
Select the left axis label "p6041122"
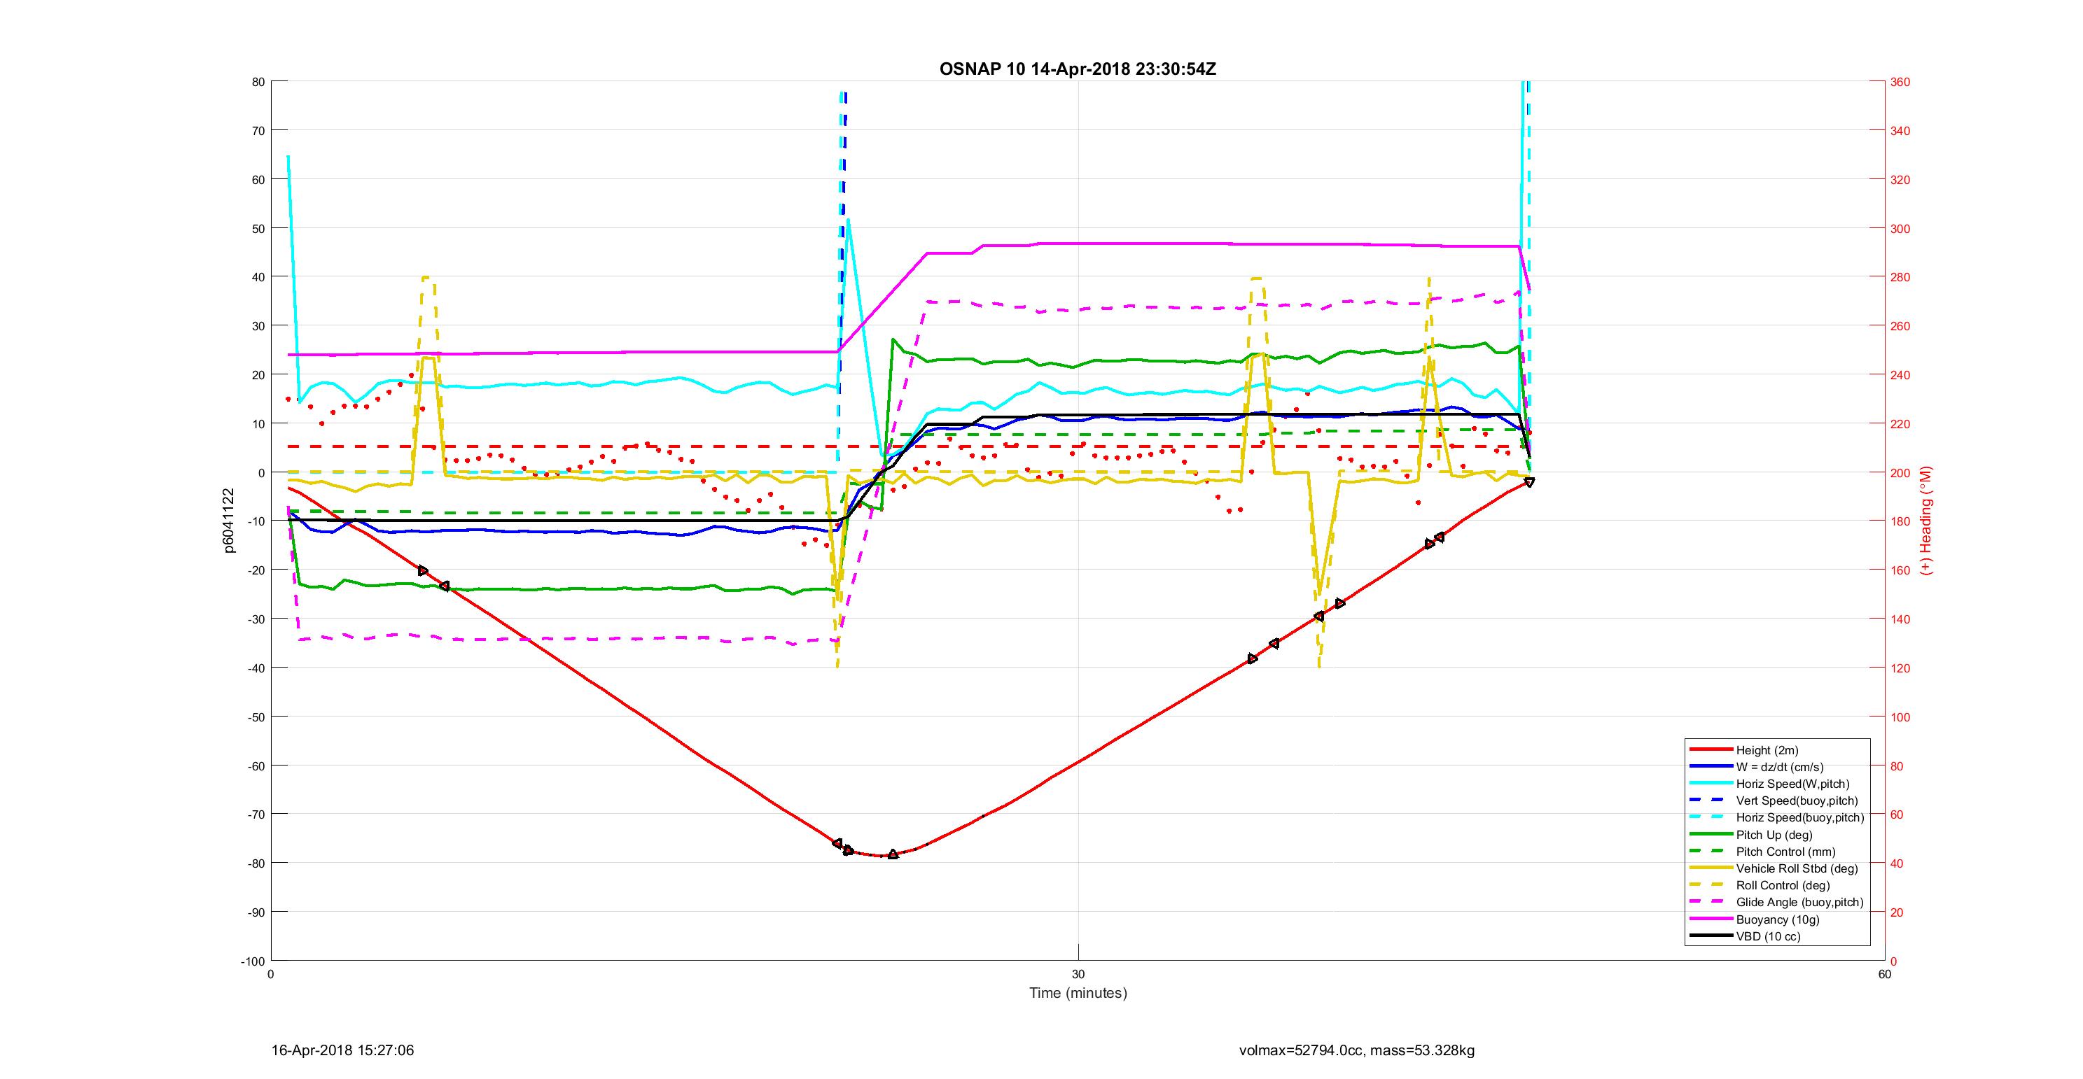[229, 521]
